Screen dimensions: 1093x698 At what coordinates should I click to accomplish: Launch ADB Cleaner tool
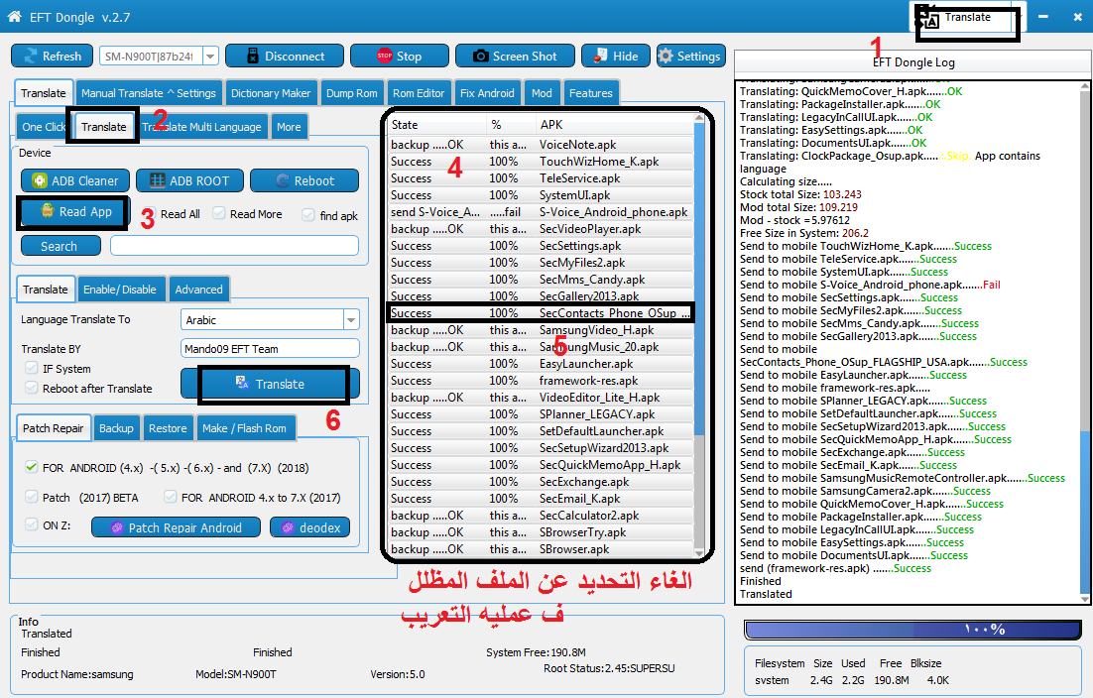[x=75, y=180]
